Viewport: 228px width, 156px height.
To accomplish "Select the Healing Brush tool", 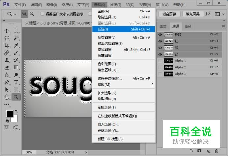I will pyautogui.click(x=6, y=53).
